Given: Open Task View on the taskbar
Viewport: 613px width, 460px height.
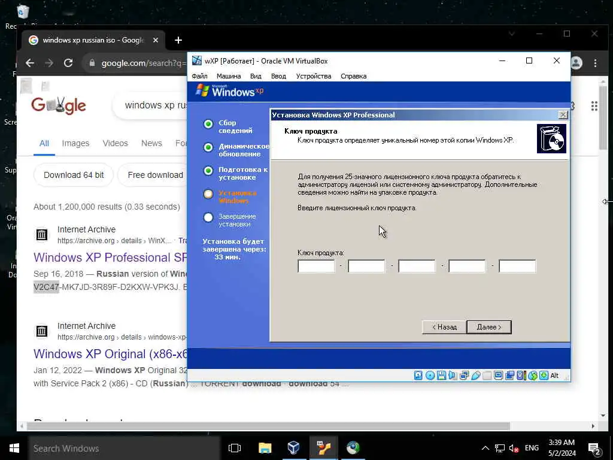Looking at the screenshot, I should pyautogui.click(x=235, y=448).
